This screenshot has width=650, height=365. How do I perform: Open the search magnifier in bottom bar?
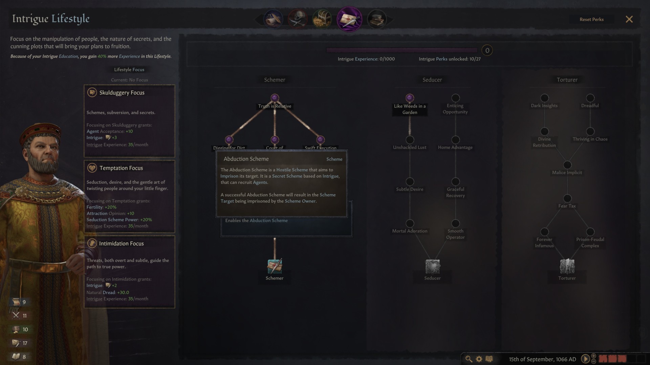click(x=469, y=359)
